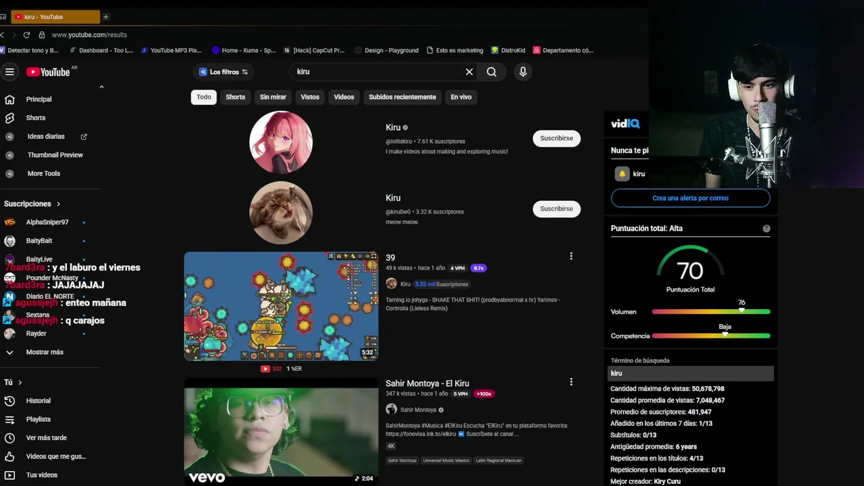The height and width of the screenshot is (486, 864).
Task: Click the magnifier search button
Action: pyautogui.click(x=491, y=72)
